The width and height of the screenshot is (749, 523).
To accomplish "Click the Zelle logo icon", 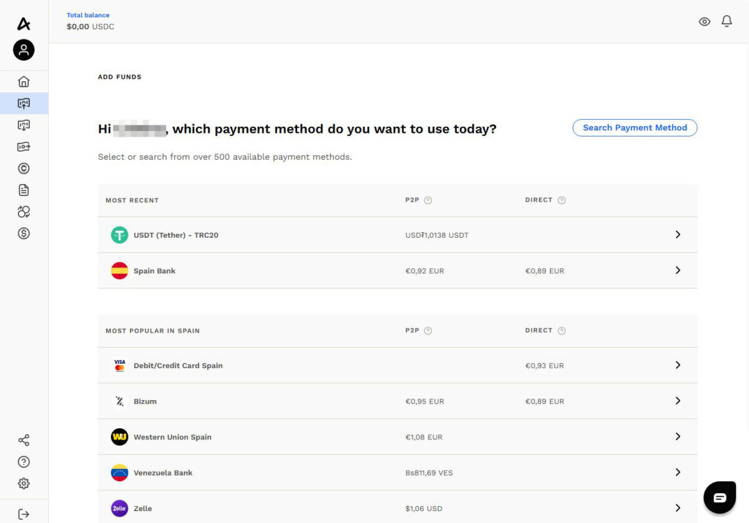I will tap(119, 509).
